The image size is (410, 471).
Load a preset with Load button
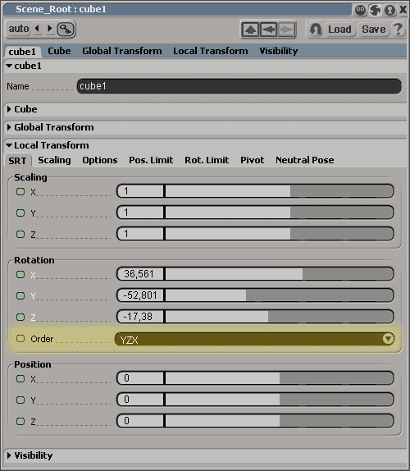click(x=339, y=30)
